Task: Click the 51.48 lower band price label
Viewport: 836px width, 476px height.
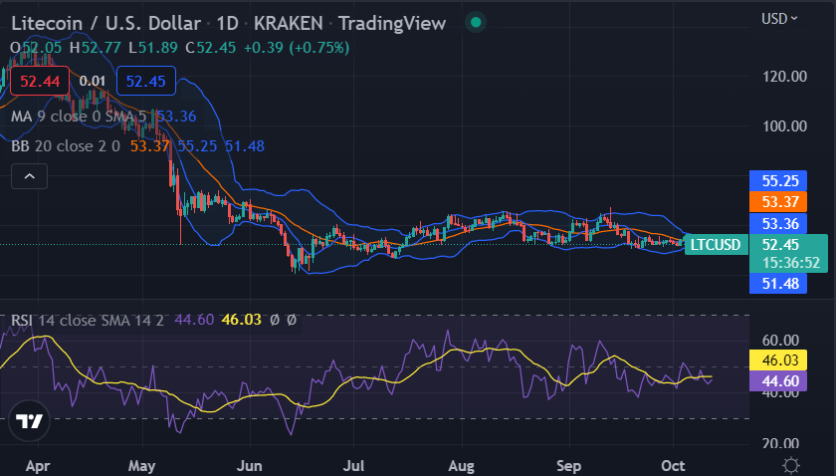Action: pyautogui.click(x=778, y=284)
